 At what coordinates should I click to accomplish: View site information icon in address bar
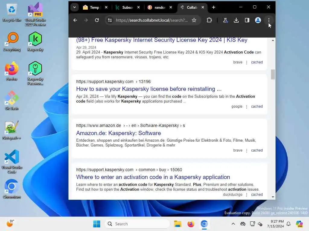pyautogui.click(x=110, y=20)
